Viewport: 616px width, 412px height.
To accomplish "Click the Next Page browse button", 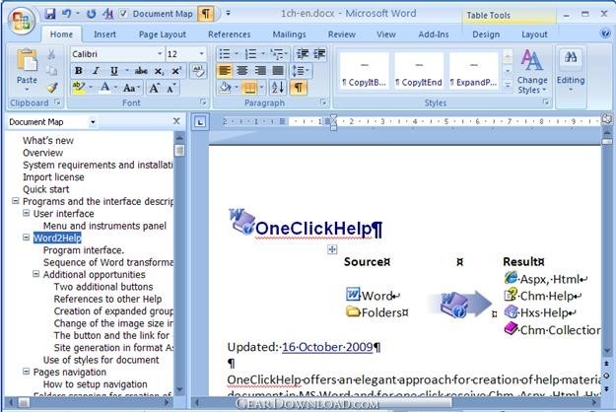I will pyautogui.click(x=607, y=388).
